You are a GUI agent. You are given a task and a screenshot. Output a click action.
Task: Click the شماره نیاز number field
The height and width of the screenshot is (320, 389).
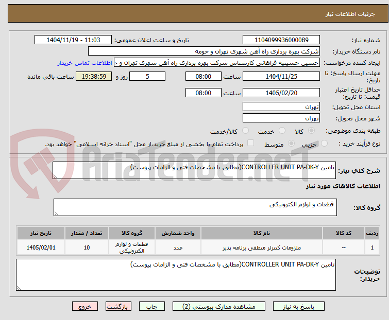[281, 40]
